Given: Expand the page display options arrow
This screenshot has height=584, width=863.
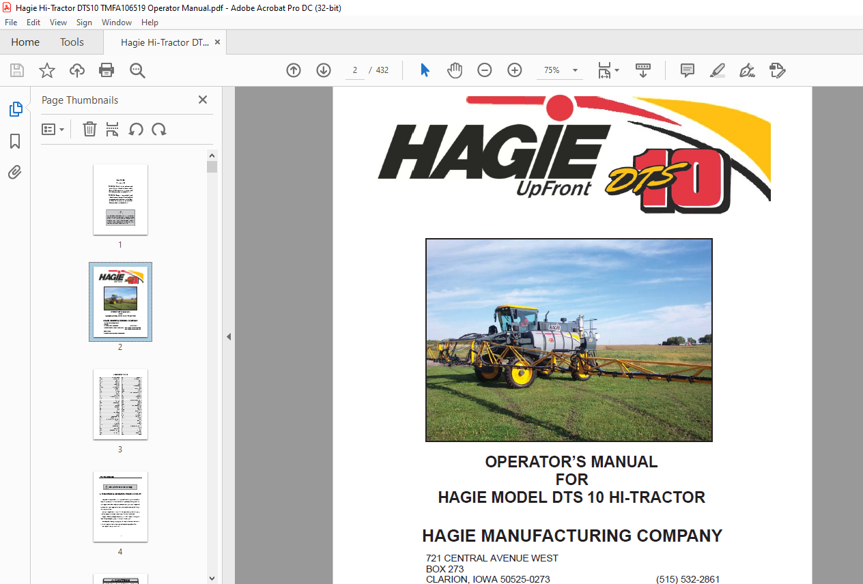Looking at the screenshot, I should pos(617,70).
